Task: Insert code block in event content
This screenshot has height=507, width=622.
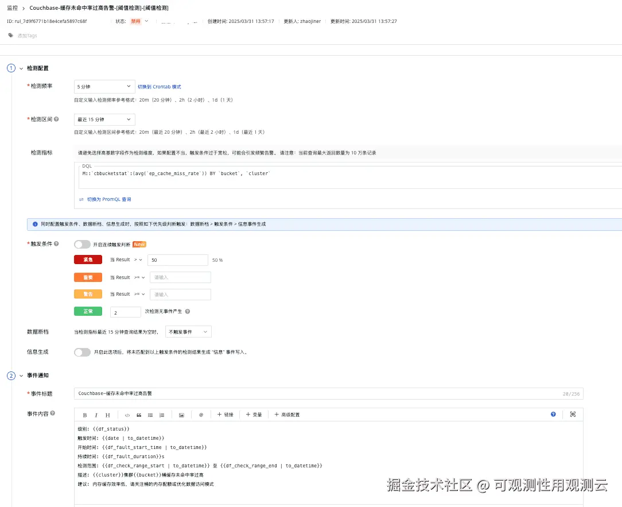Action: [127, 415]
